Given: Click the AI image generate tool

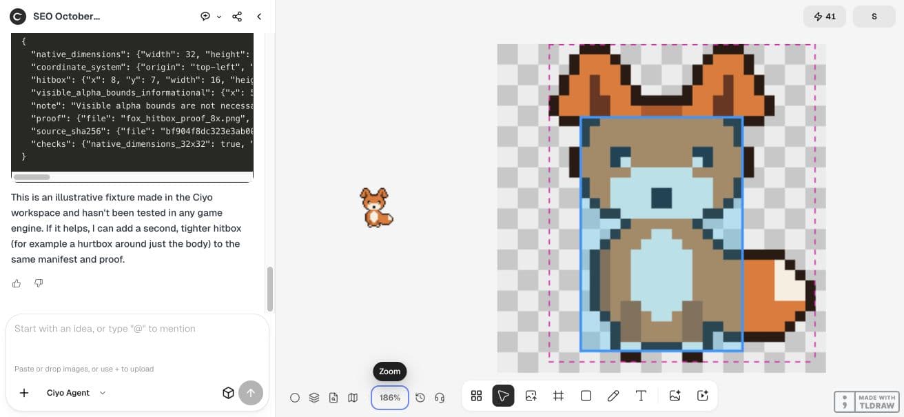Looking at the screenshot, I should [675, 396].
